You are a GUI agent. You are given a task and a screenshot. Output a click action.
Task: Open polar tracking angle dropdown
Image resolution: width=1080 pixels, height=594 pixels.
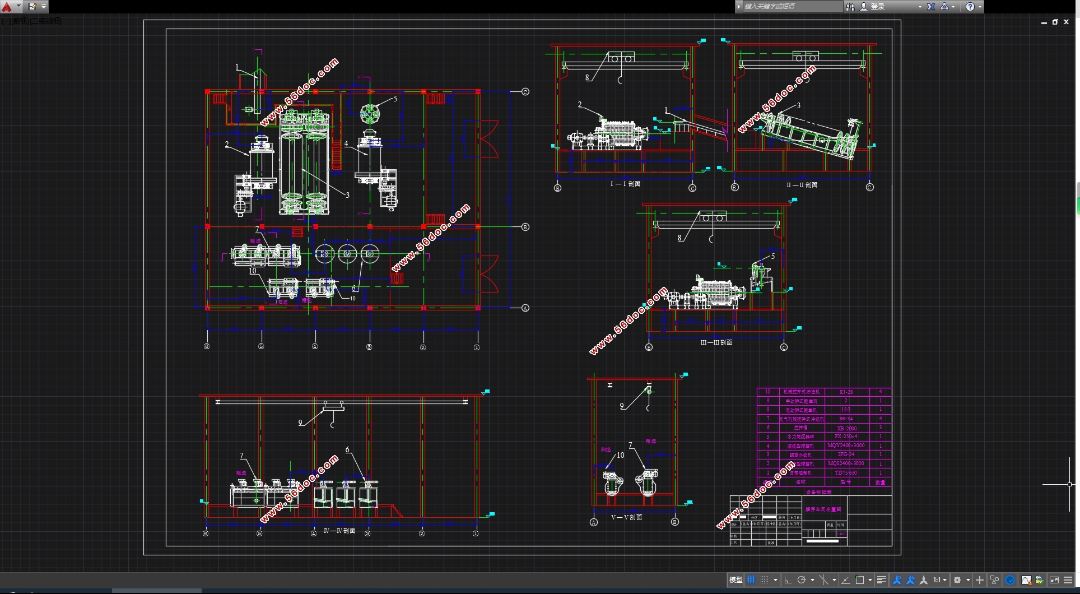812,580
